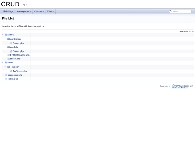Image resolution: width=195 pixels, height=146 pixels.
Task: Open Owner.php under controllers
Action: pyautogui.click(x=18, y=43)
